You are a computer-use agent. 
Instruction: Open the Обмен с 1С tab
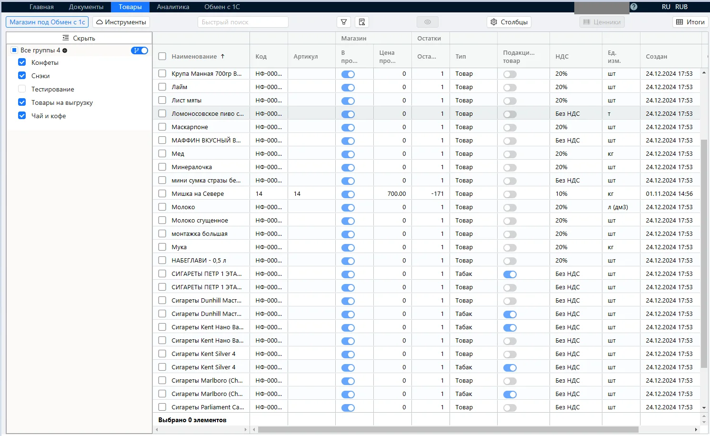222,7
